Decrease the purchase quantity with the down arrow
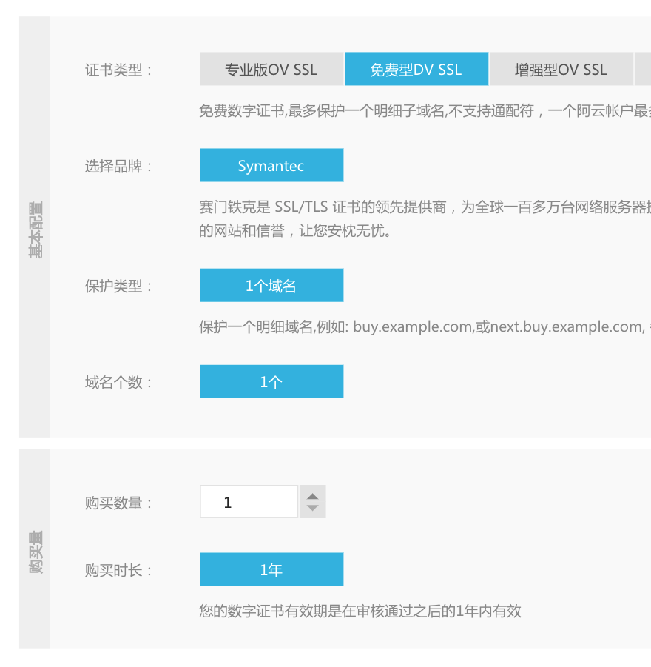Viewport: 651px width, 667px height. click(x=311, y=509)
